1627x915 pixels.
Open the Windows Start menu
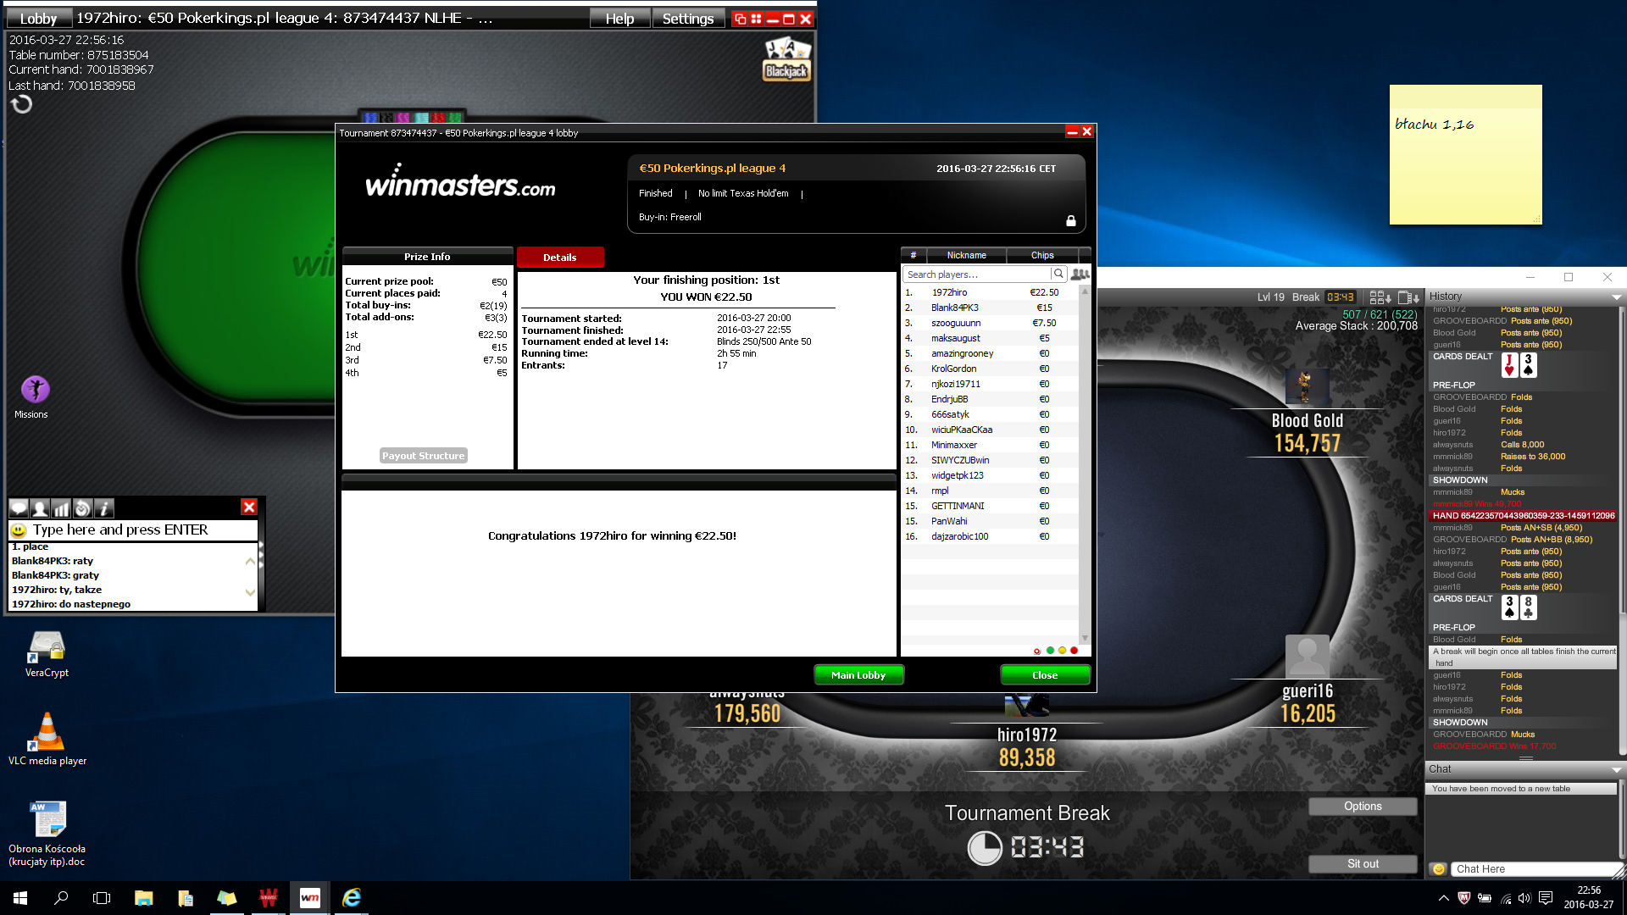[20, 898]
